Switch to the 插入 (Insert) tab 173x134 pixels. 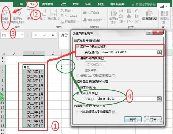pos(32,4)
